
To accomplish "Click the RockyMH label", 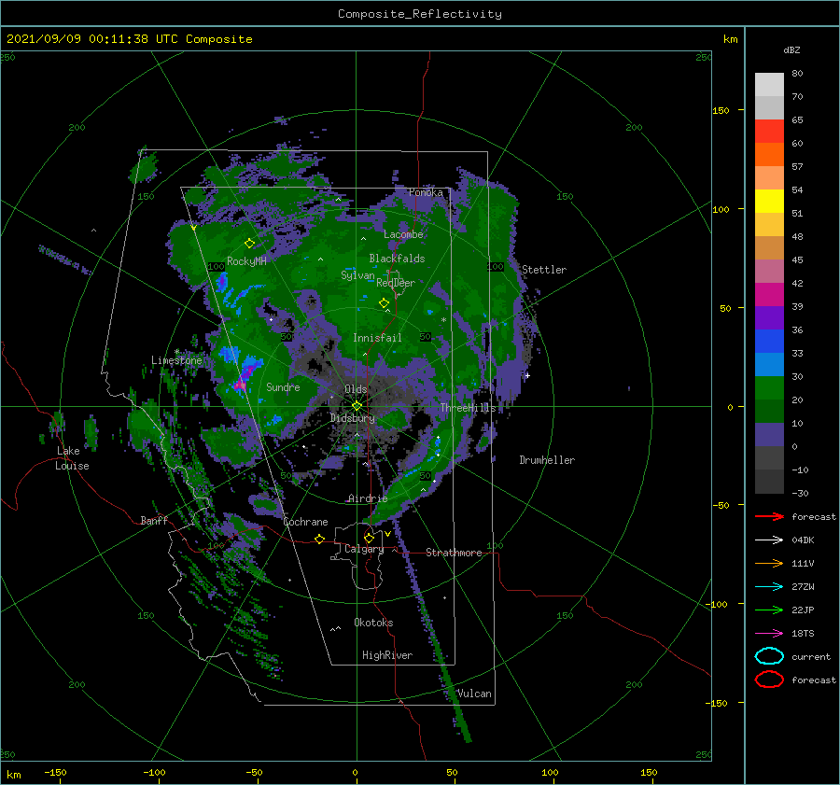I will [x=246, y=261].
